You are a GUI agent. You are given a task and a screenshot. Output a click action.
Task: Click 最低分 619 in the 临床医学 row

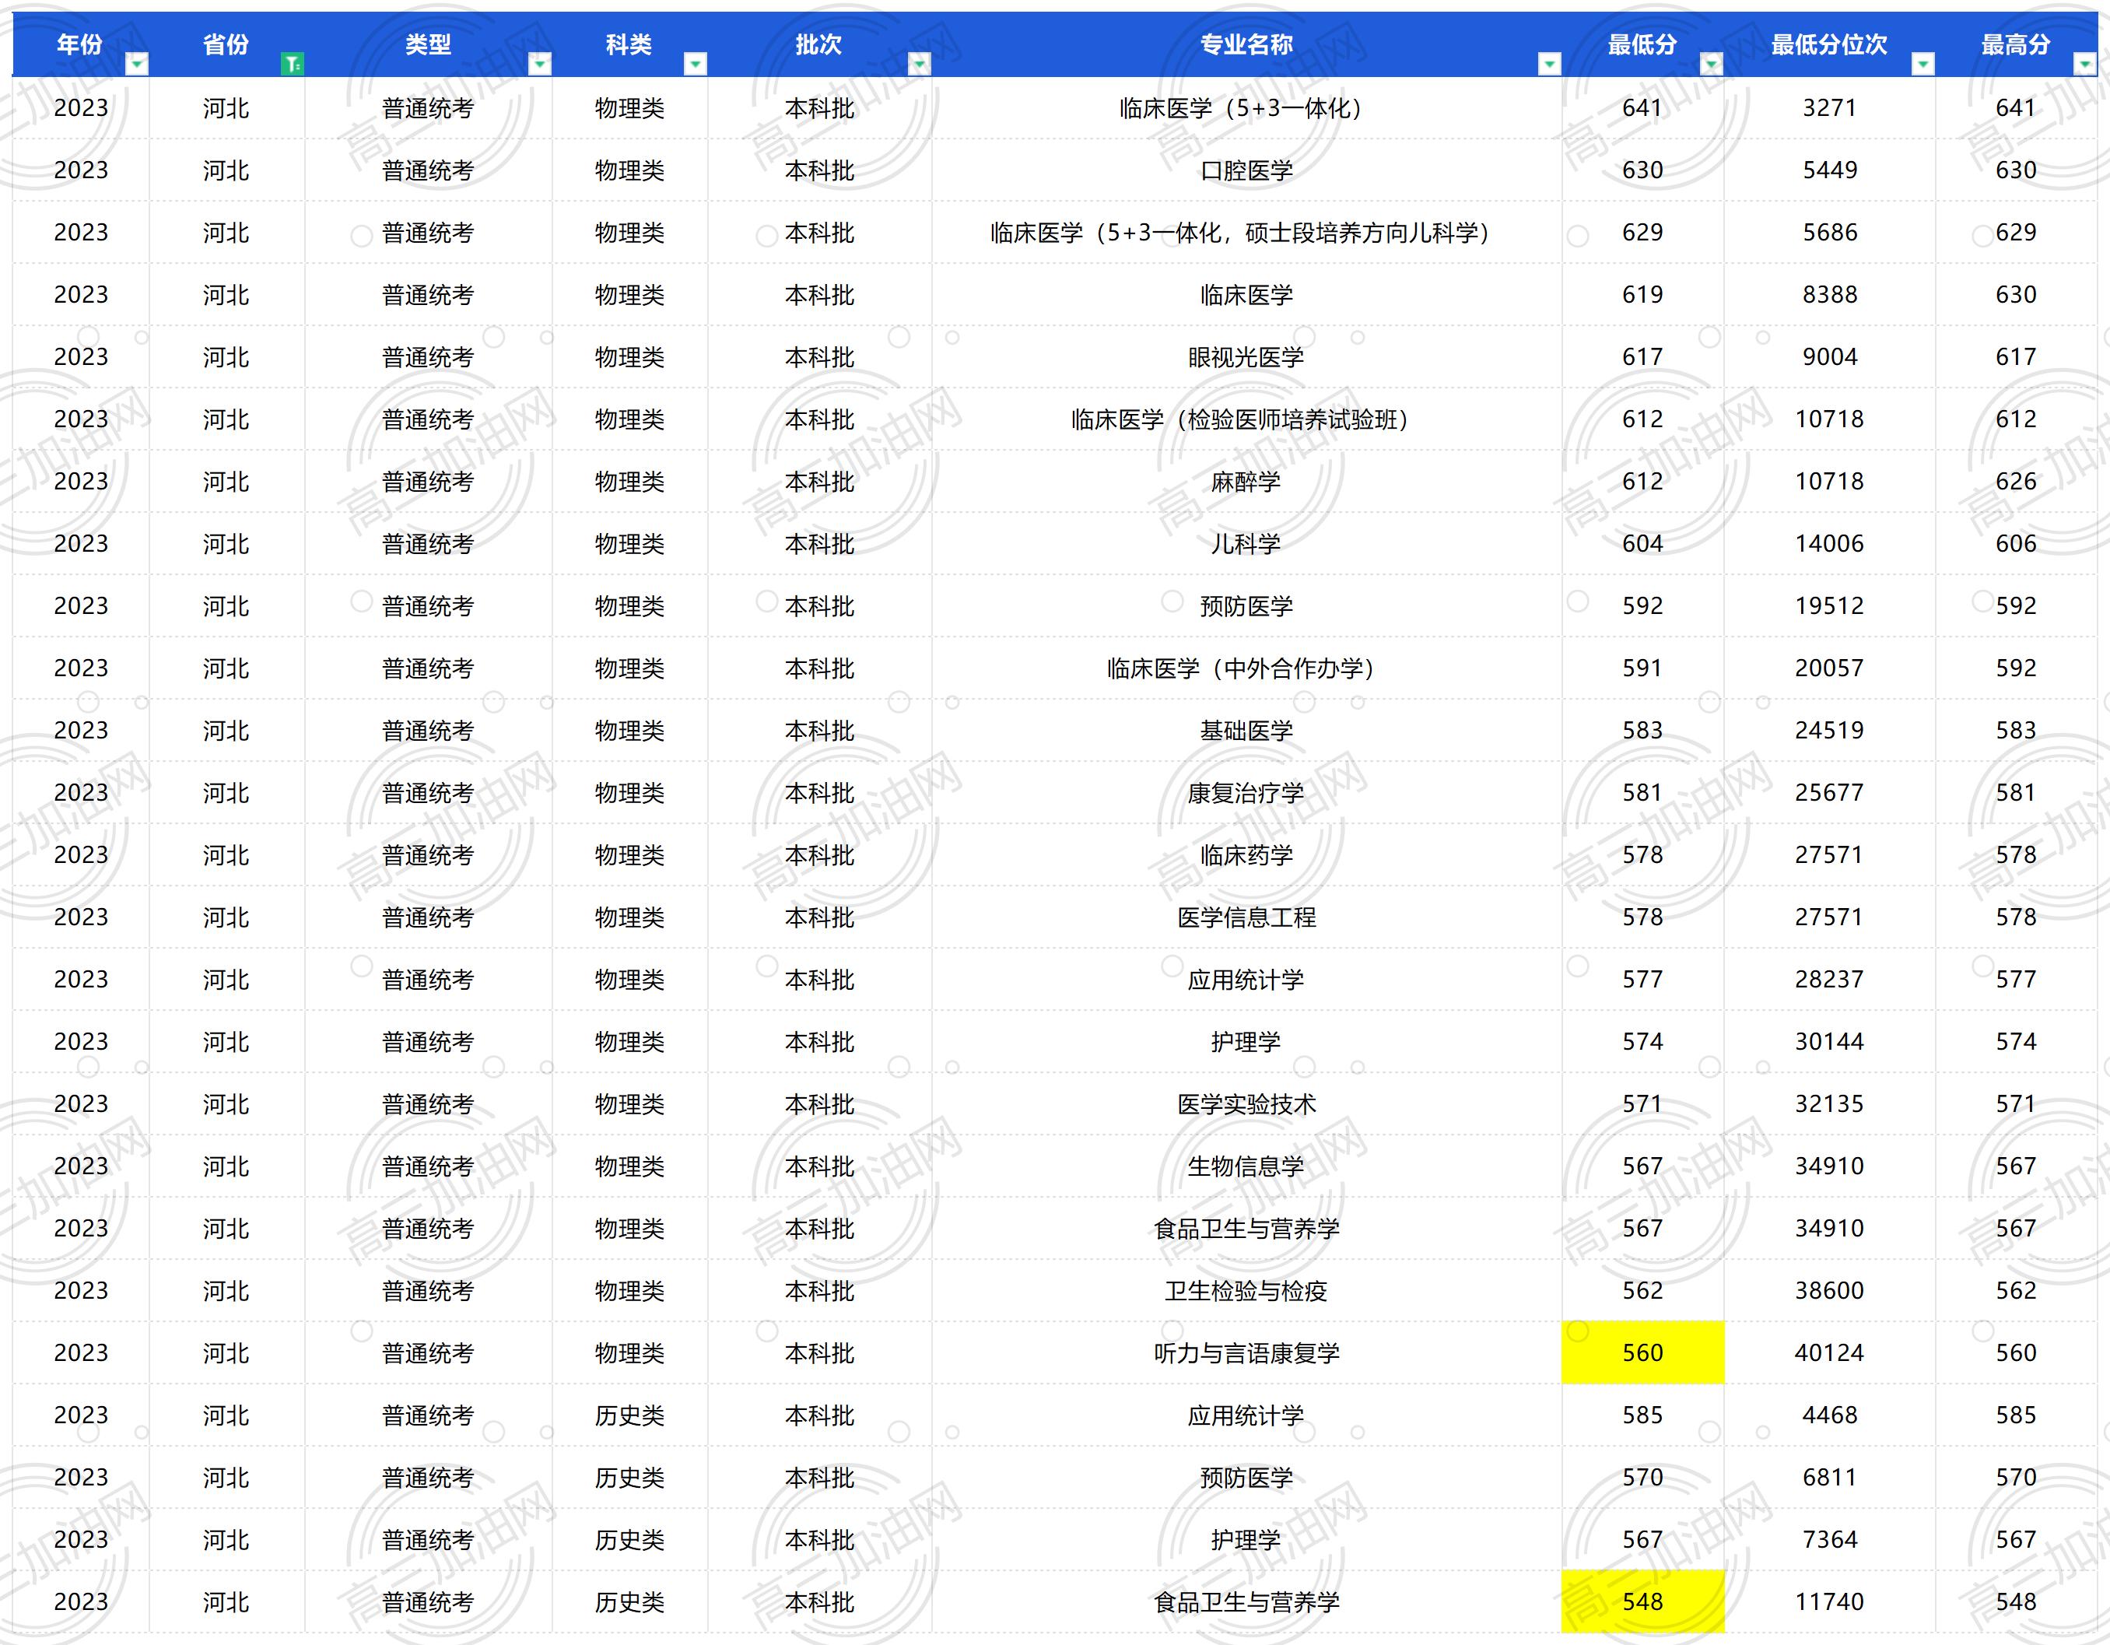coord(1642,295)
